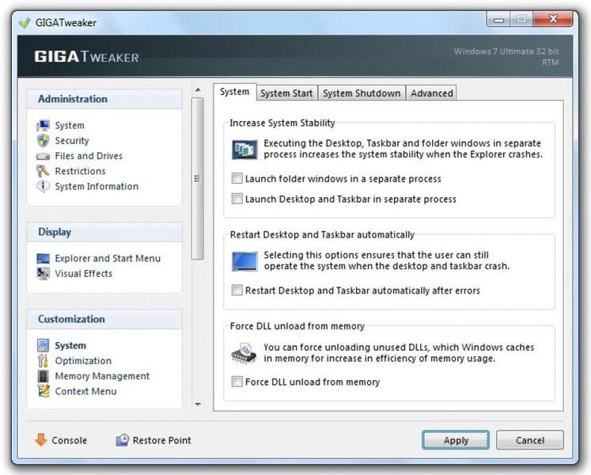
Task: Click the Administration group header
Action: 104,99
